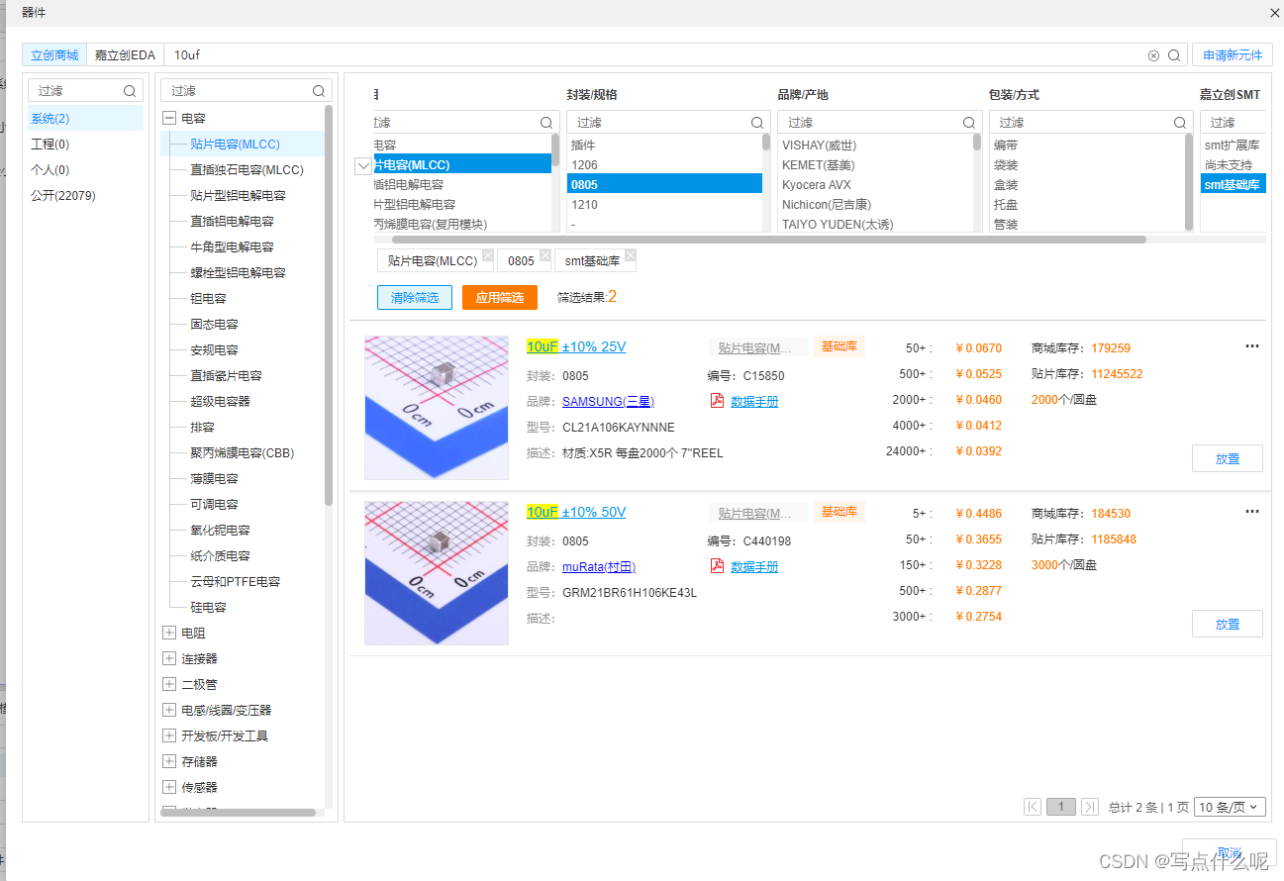Select 1210 in package filter list
The width and height of the screenshot is (1284, 881).
pyautogui.click(x=664, y=205)
